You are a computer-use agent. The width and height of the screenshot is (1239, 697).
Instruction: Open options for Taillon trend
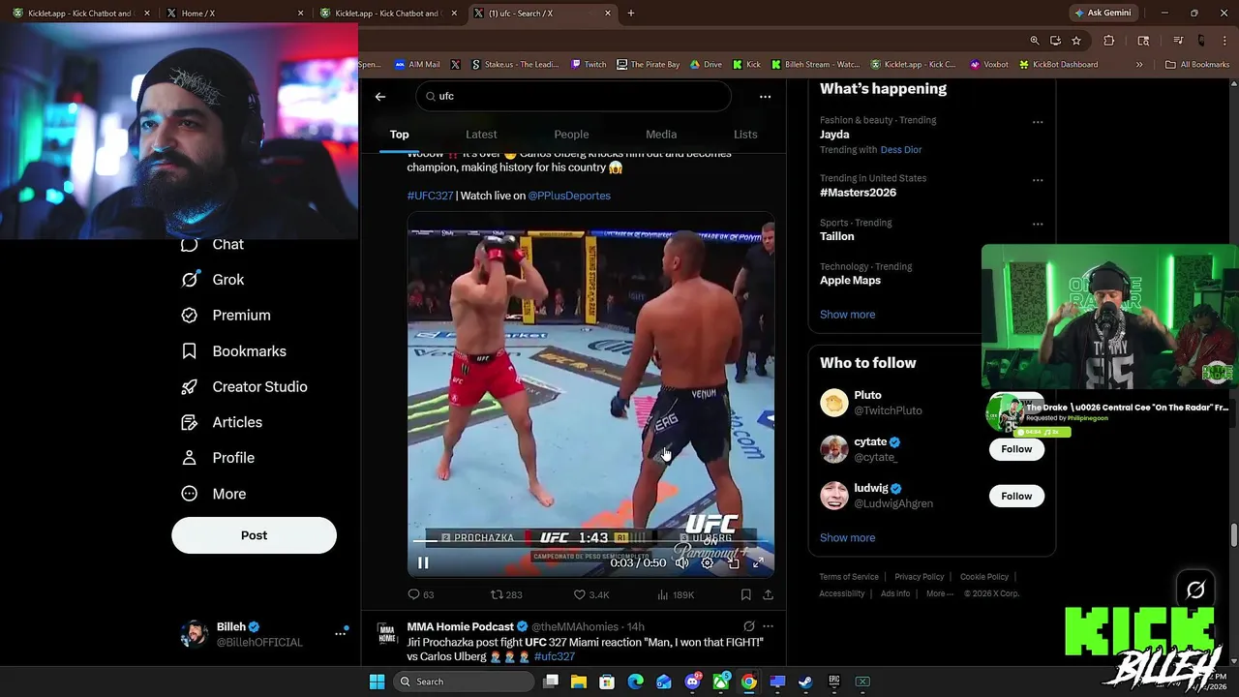1038,225
